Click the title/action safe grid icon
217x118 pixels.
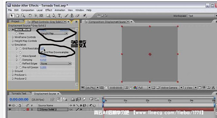[x=102, y=88]
